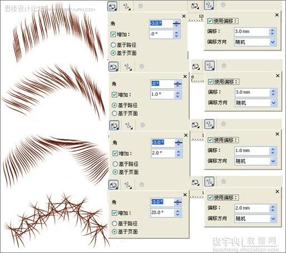Image resolution: width=286 pixels, height=253 pixels.
Task: Select offset icon above the increment 1.0° panel
Action: [x=128, y=67]
